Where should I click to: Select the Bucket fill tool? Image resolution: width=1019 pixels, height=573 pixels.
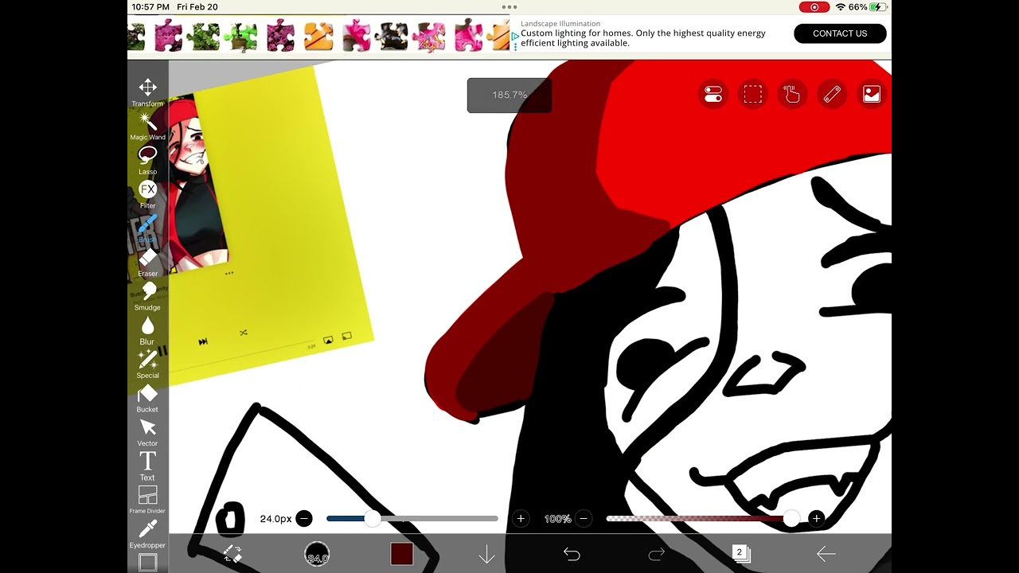[147, 399]
